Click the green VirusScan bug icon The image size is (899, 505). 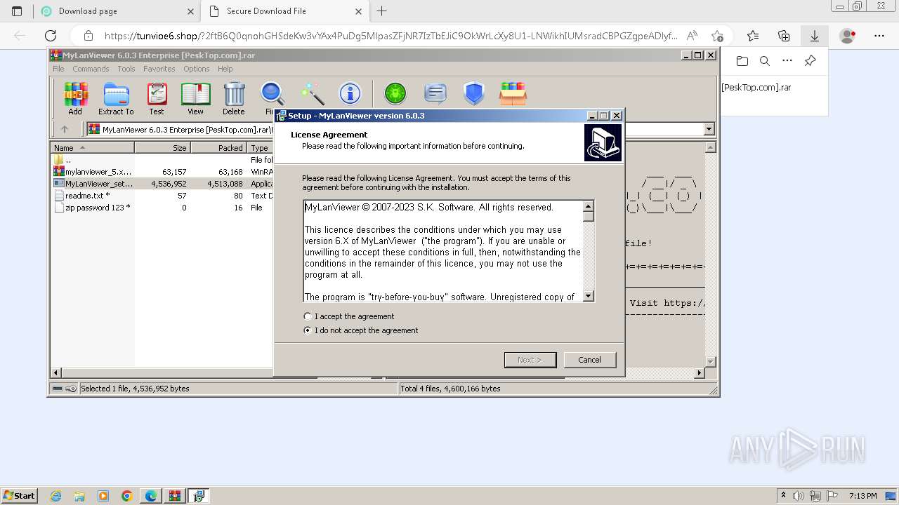(395, 93)
